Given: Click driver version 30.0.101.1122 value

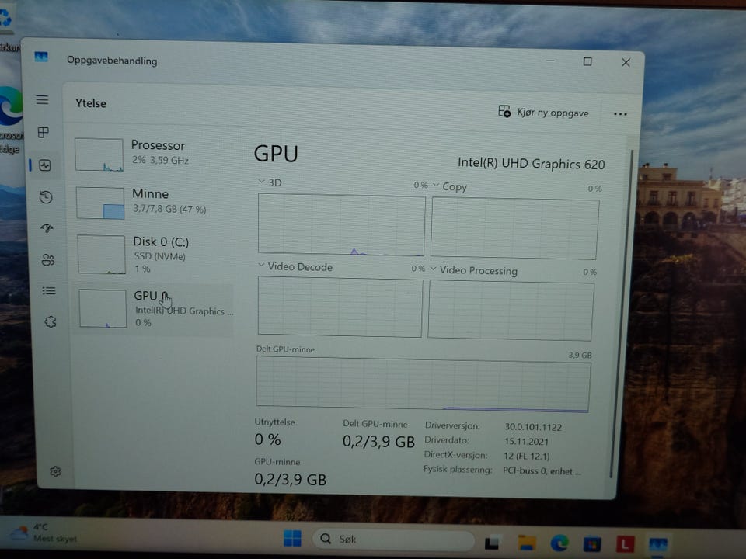Looking at the screenshot, I should [x=533, y=427].
